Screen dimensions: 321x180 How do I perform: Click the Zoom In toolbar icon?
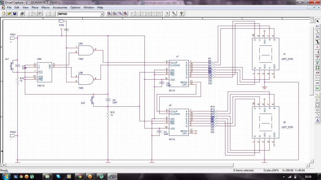pyautogui.click(x=109, y=14)
